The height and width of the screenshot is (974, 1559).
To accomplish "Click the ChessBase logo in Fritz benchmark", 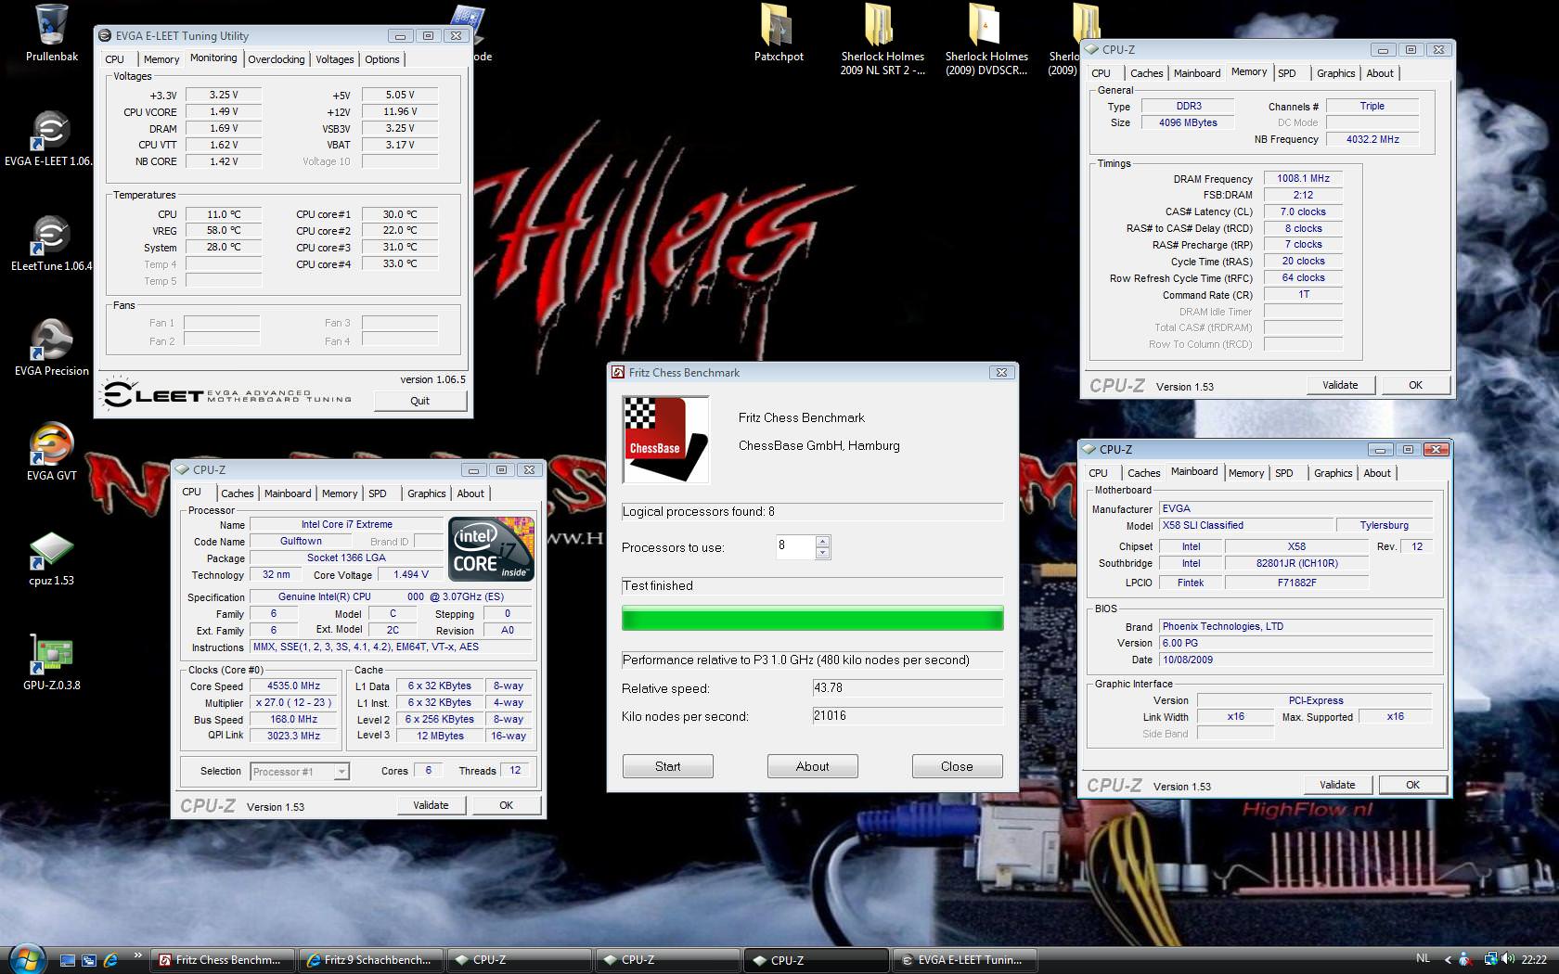I will click(665, 440).
